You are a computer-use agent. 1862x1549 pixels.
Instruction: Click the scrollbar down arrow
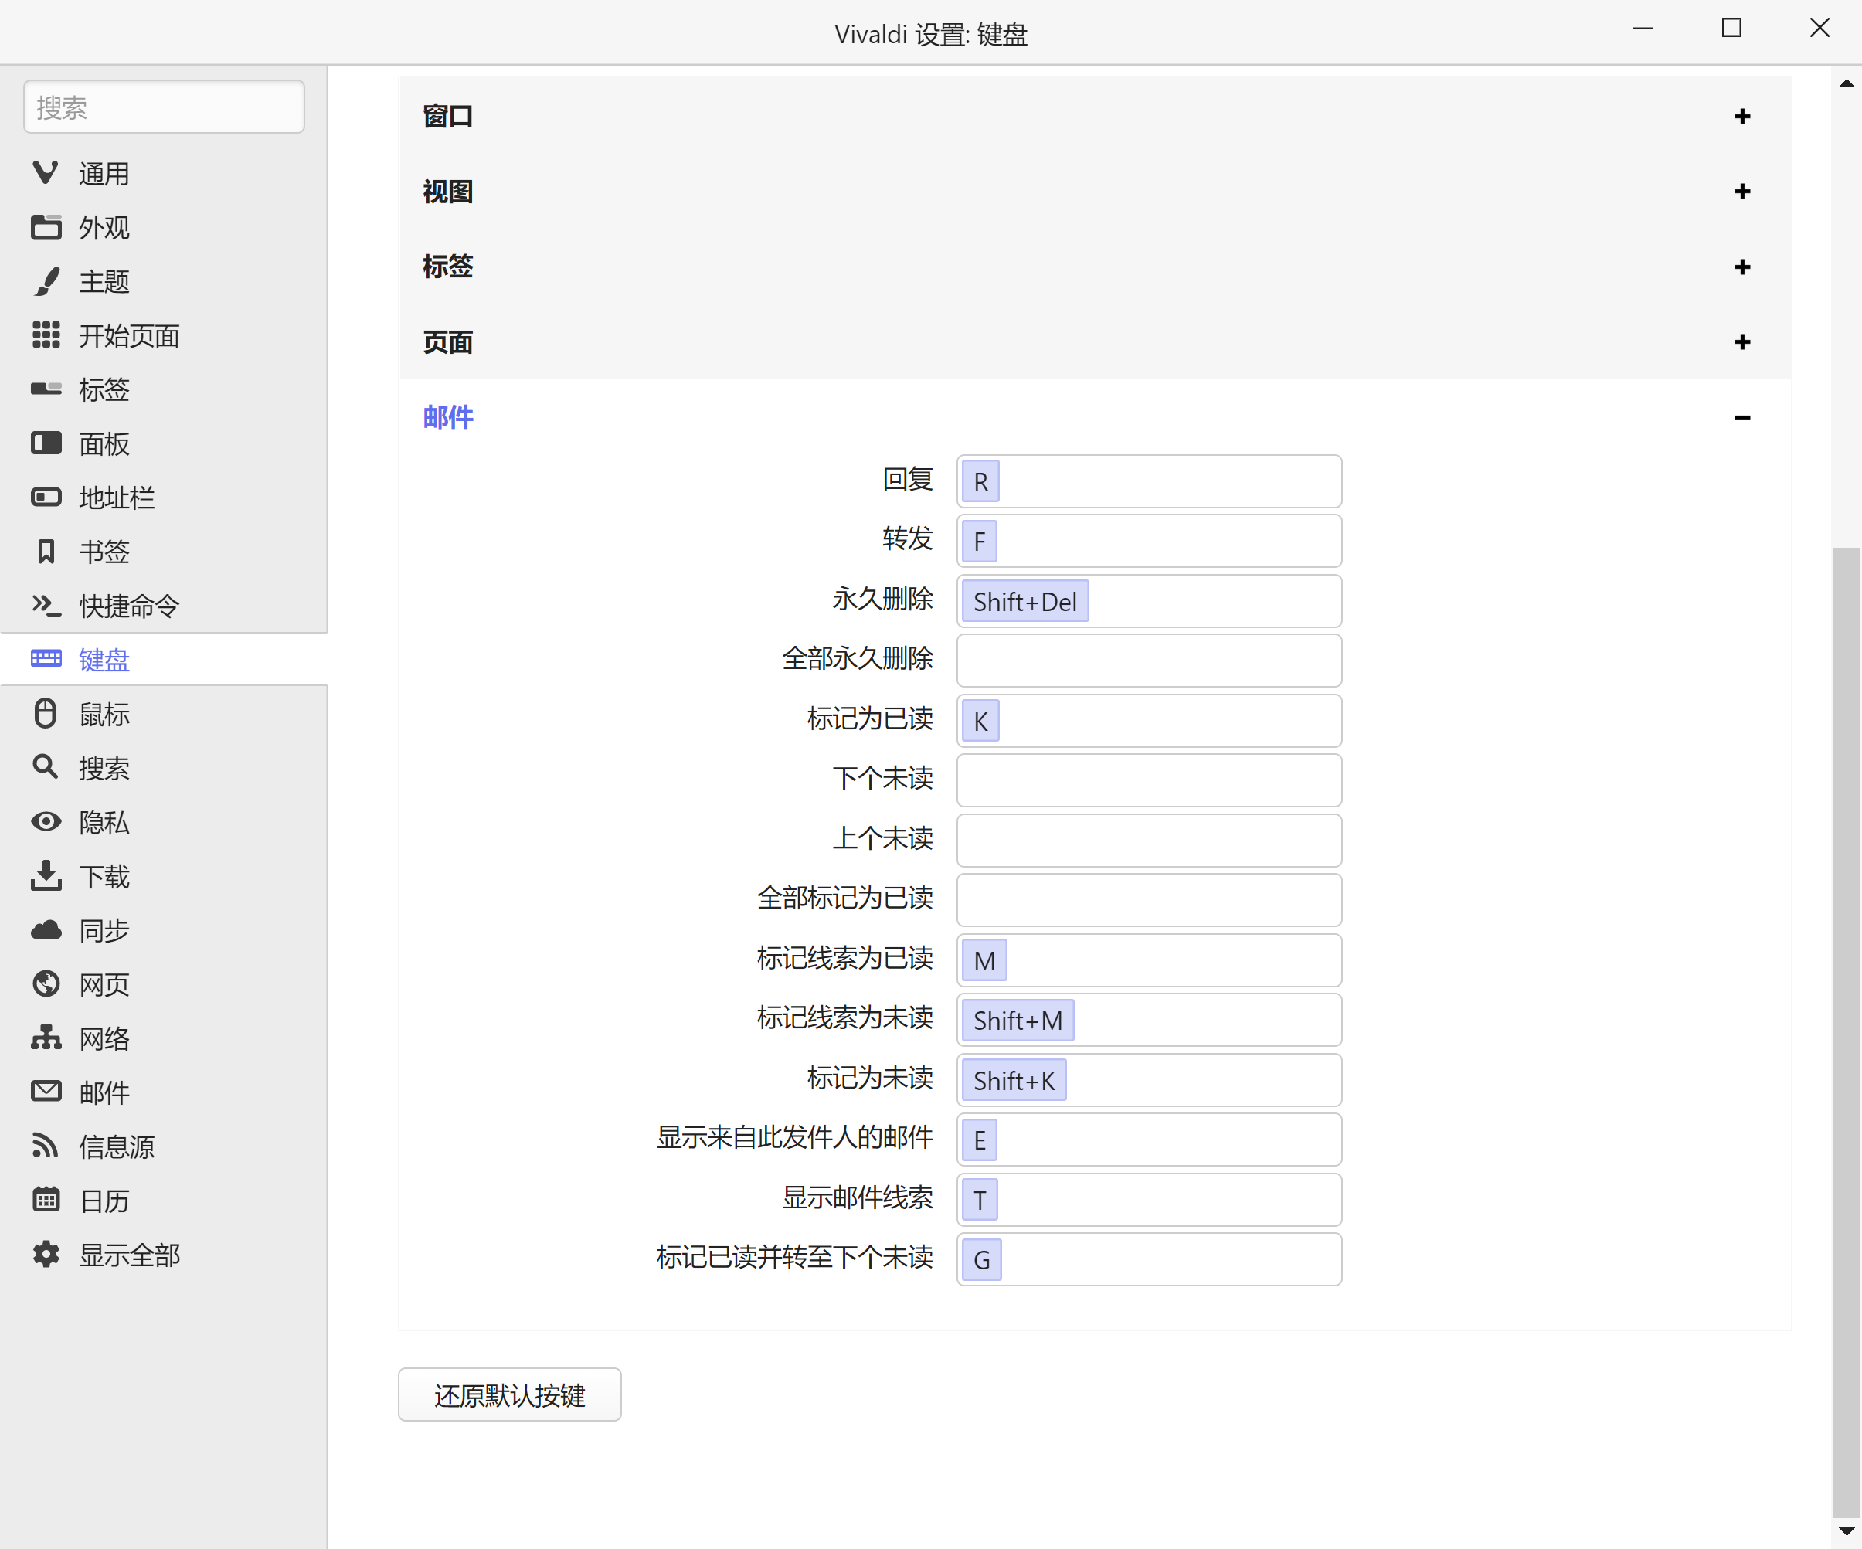pyautogui.click(x=1846, y=1531)
